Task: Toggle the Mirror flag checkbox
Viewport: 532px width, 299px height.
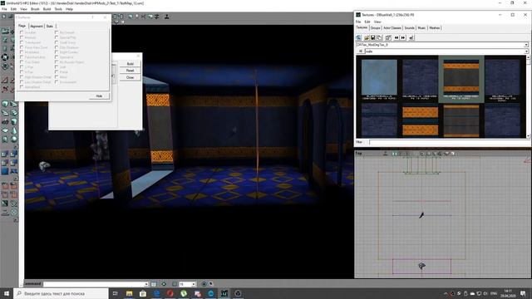Action: pyautogui.click(x=57, y=77)
